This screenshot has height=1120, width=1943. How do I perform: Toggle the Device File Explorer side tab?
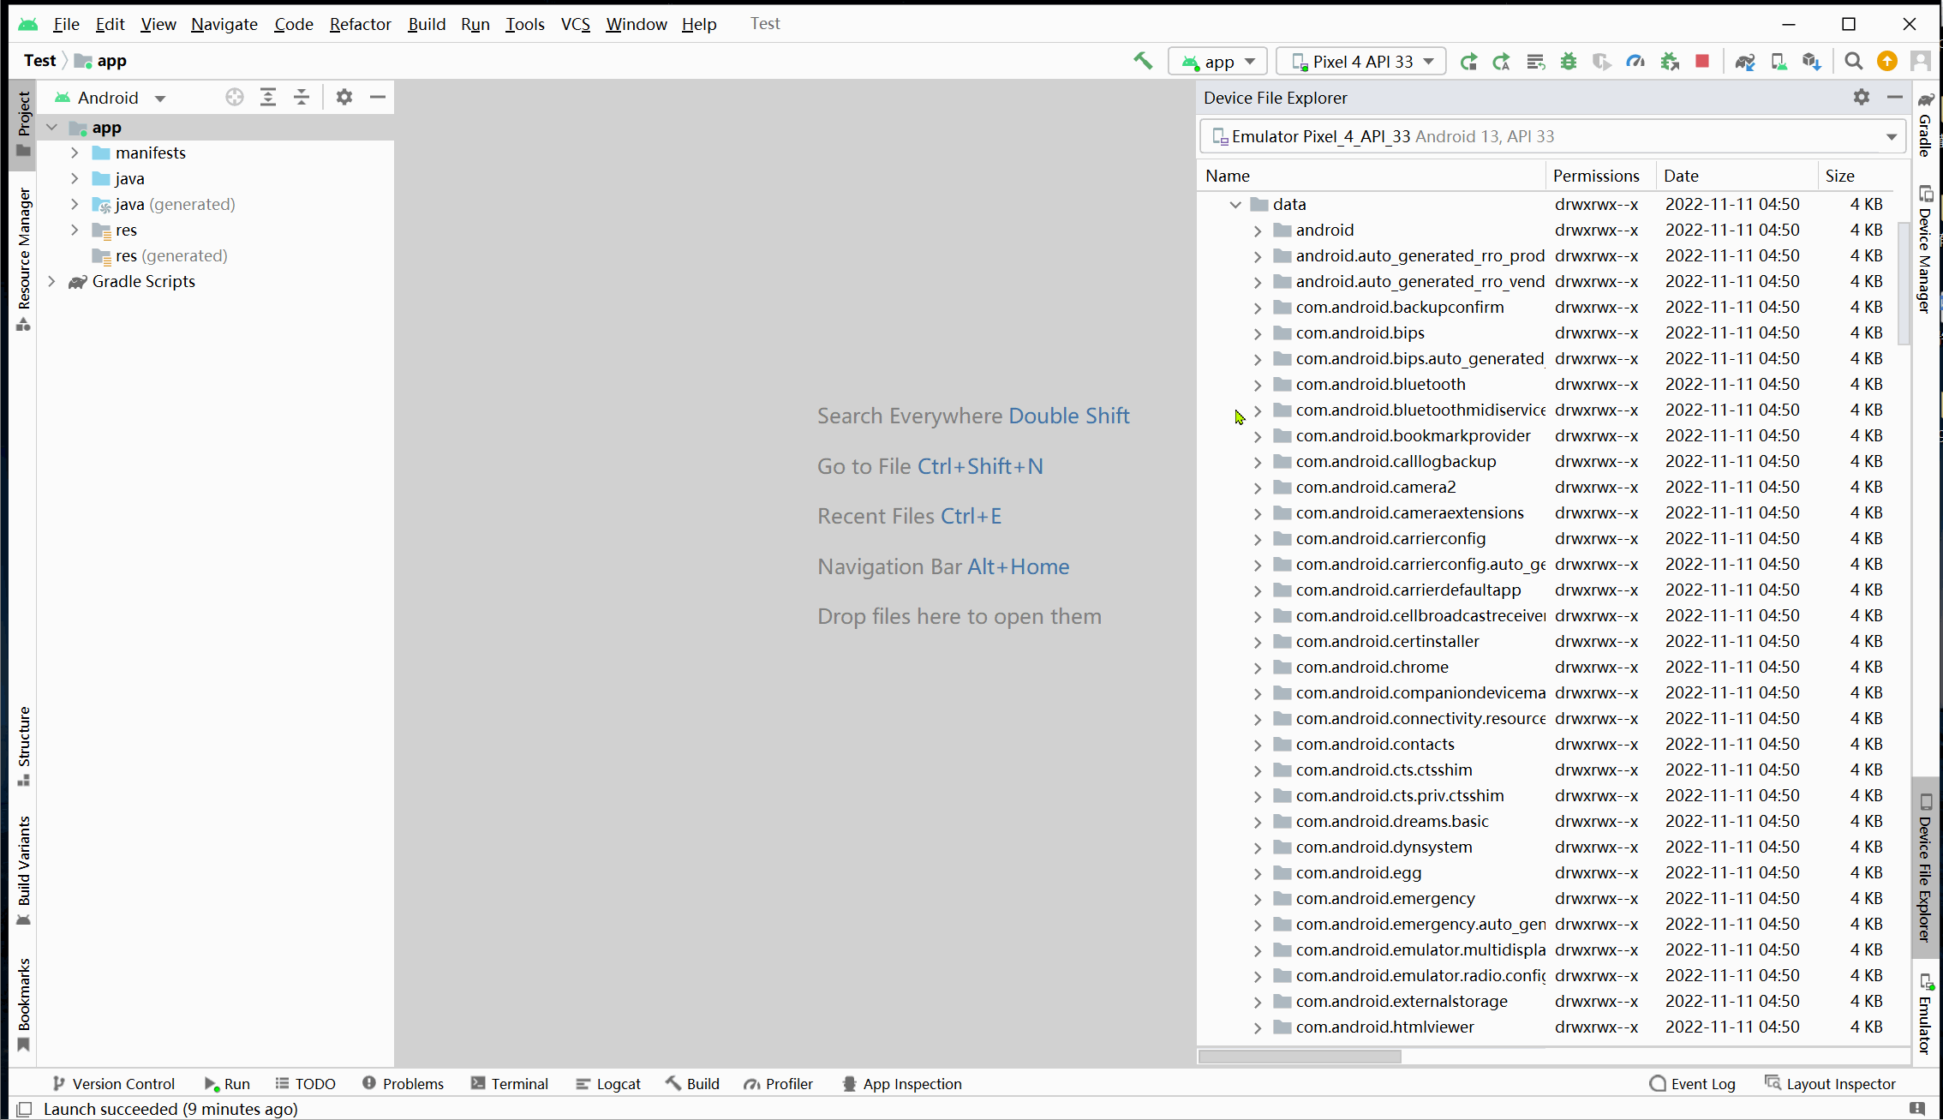tap(1925, 868)
